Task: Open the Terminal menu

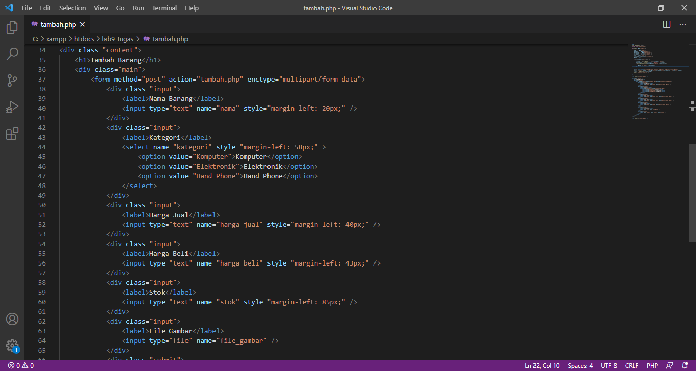Action: (164, 8)
